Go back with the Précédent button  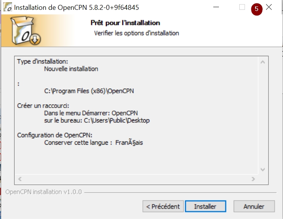tap(163, 206)
